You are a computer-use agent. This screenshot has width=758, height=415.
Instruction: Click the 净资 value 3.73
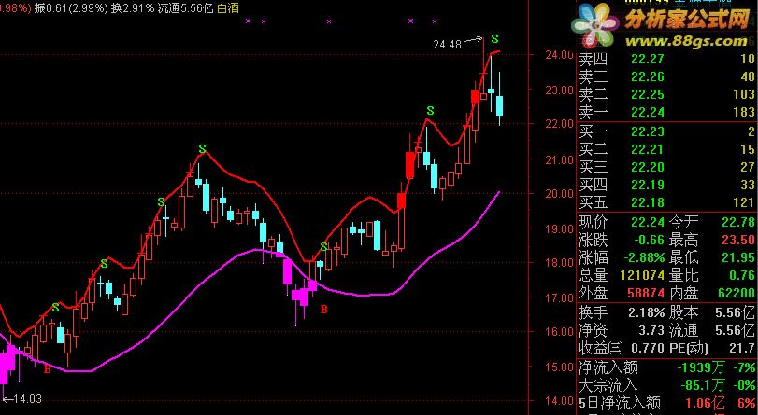[651, 330]
